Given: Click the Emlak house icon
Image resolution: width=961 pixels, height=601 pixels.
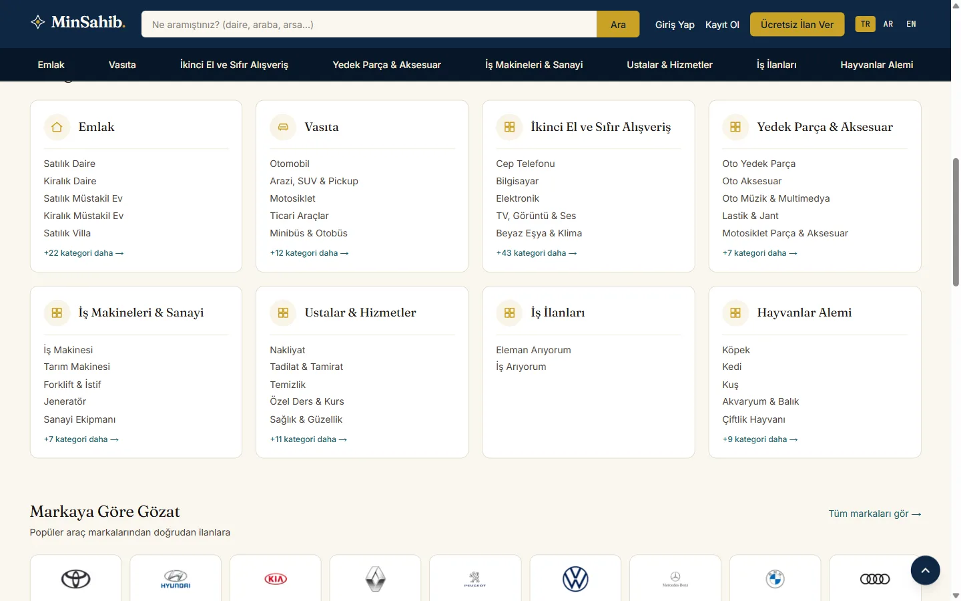Looking at the screenshot, I should [x=57, y=127].
